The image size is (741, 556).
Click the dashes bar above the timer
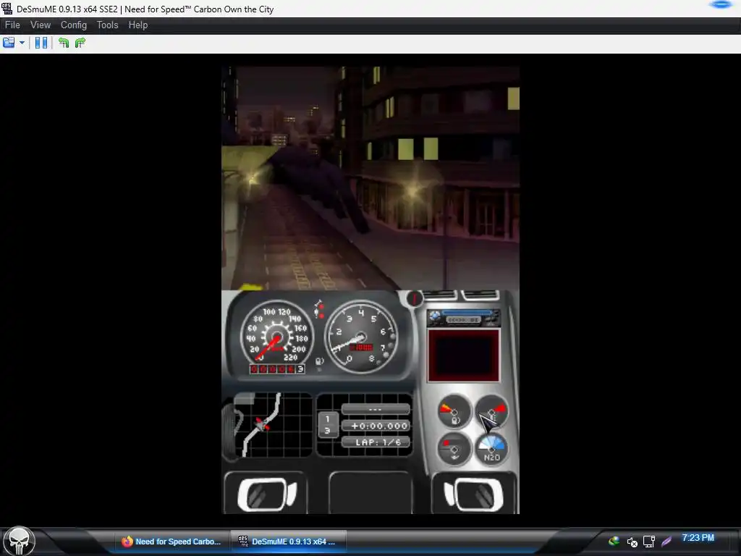pyautogui.click(x=376, y=409)
